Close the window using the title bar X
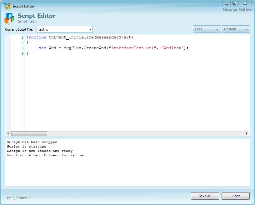255x205 pixels. coord(245,3)
